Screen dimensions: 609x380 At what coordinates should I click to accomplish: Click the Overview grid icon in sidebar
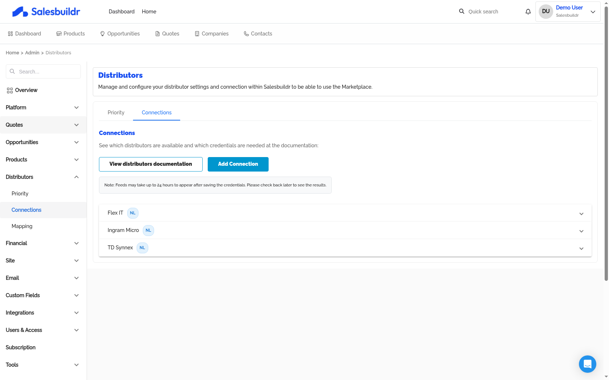pos(10,90)
